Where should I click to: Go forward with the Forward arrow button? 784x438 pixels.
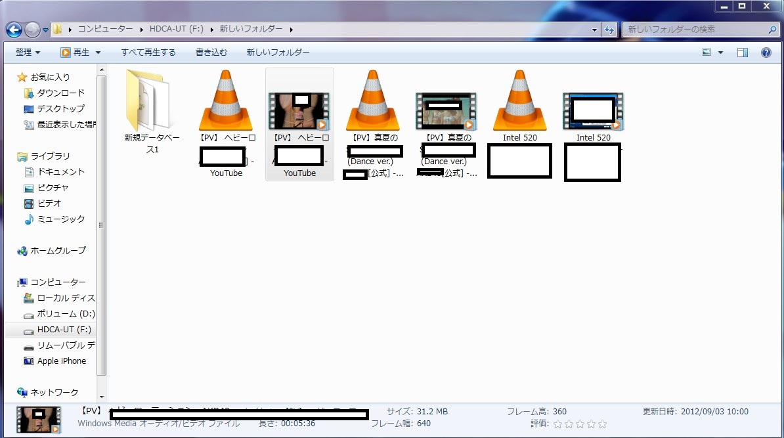(x=32, y=30)
